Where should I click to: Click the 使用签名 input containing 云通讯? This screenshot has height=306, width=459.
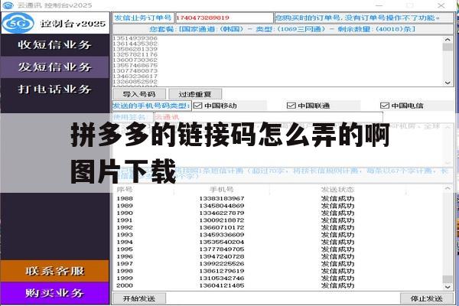tap(269, 117)
